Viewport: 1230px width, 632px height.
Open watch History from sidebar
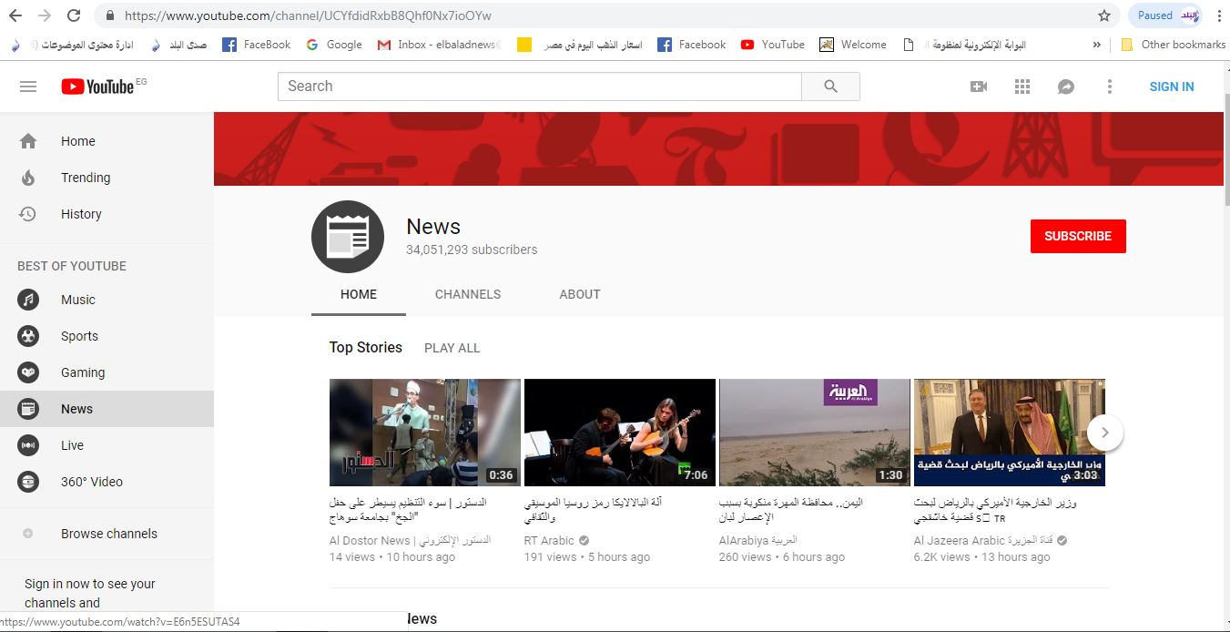(81, 213)
